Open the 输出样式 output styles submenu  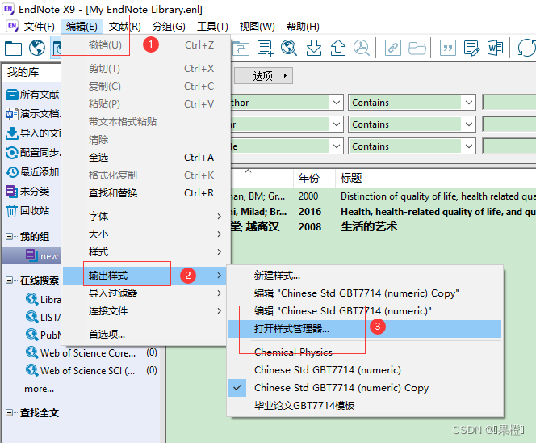pyautogui.click(x=145, y=275)
